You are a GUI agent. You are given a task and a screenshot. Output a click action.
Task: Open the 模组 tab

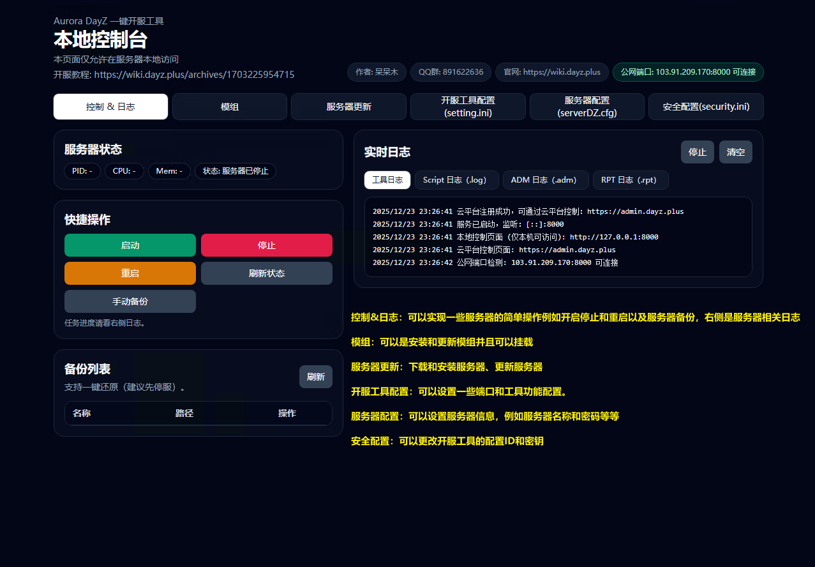230,107
